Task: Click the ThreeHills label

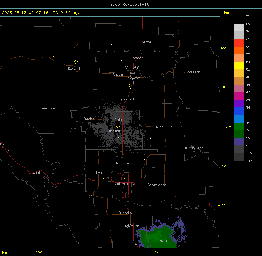Action: pos(163,127)
